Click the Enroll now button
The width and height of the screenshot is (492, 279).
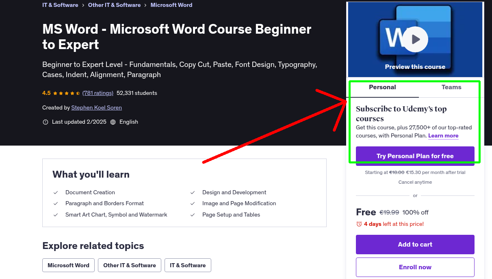(x=415, y=267)
